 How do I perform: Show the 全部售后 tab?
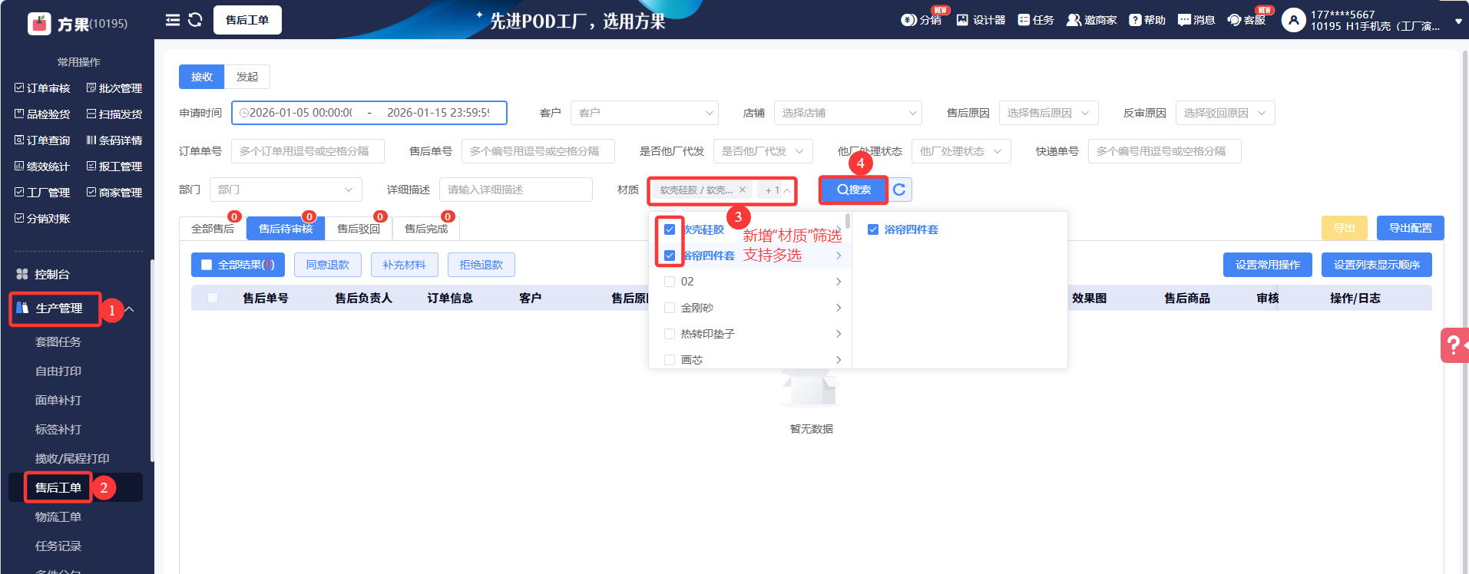[x=213, y=229]
